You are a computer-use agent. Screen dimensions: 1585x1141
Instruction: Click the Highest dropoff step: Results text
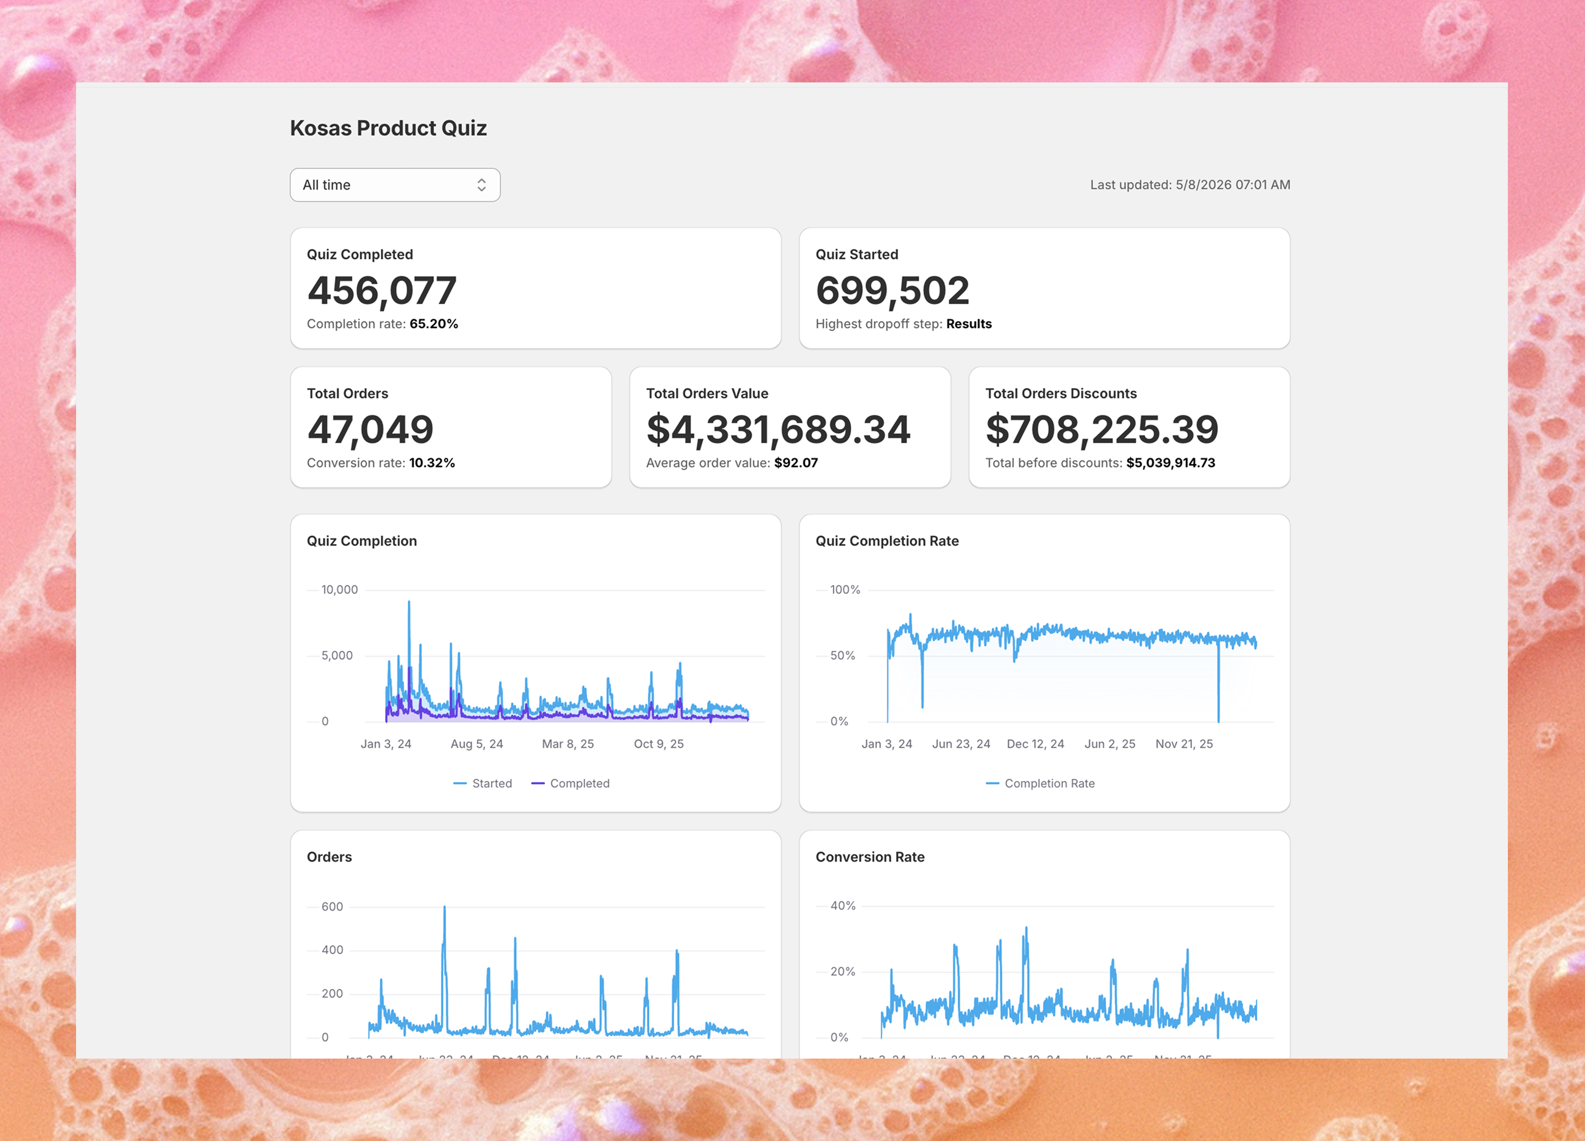coord(903,324)
